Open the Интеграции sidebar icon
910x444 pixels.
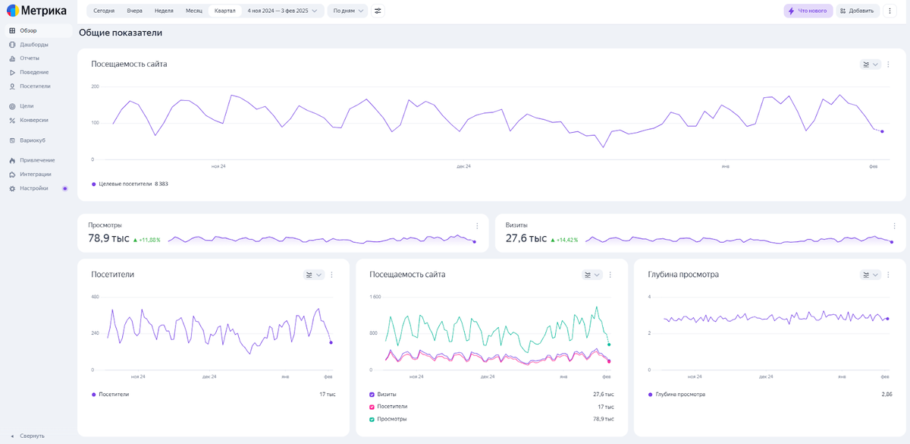click(x=12, y=174)
